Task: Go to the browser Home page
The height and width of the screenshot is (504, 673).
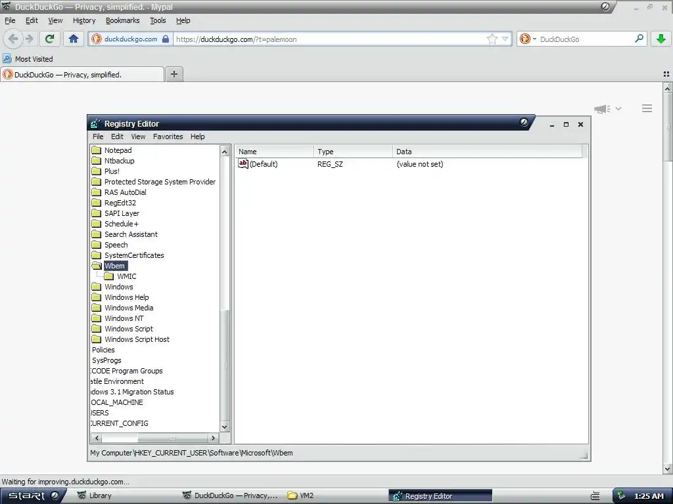Action: [74, 39]
